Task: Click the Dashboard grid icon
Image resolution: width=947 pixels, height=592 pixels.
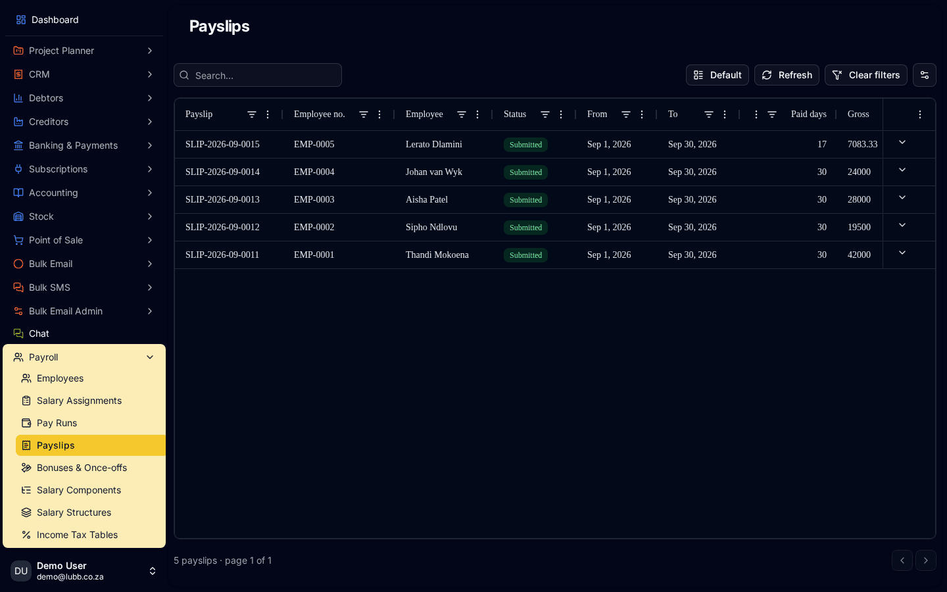Action: point(21,20)
